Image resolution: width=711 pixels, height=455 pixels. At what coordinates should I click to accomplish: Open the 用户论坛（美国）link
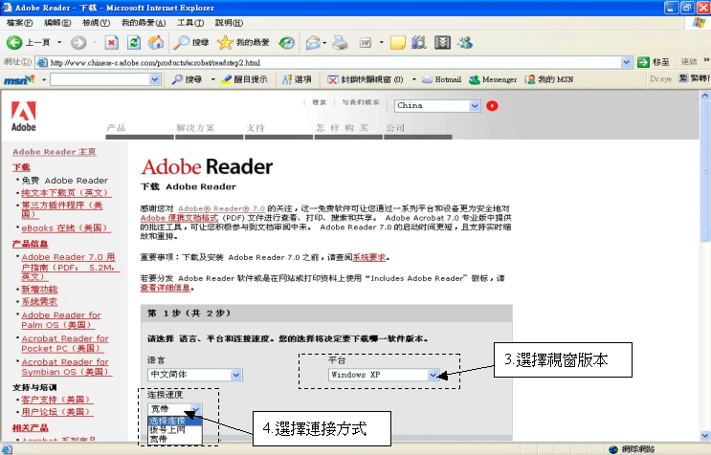57,412
